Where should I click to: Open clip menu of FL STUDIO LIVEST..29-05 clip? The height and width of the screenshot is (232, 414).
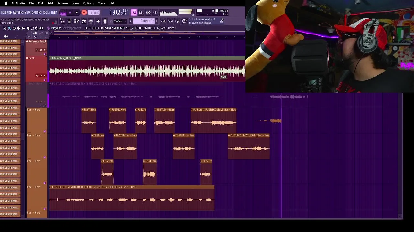pos(229,135)
